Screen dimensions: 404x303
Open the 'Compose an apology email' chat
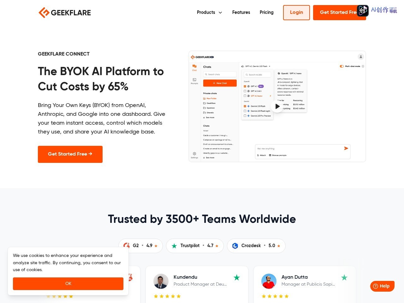[217, 140]
